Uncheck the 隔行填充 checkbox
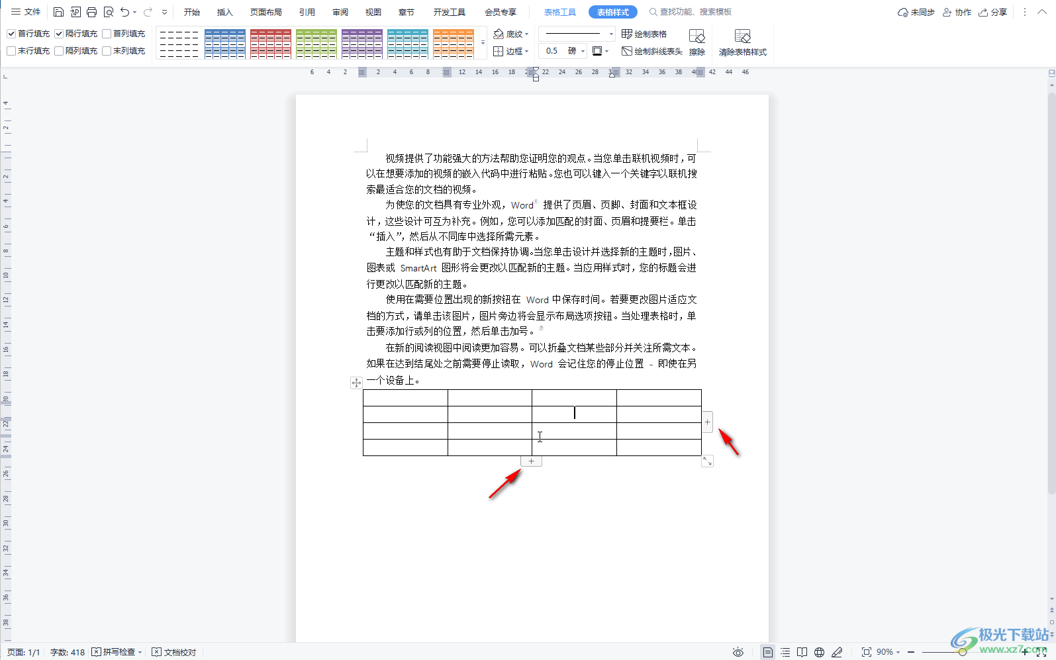The height and width of the screenshot is (660, 1056). click(59, 34)
